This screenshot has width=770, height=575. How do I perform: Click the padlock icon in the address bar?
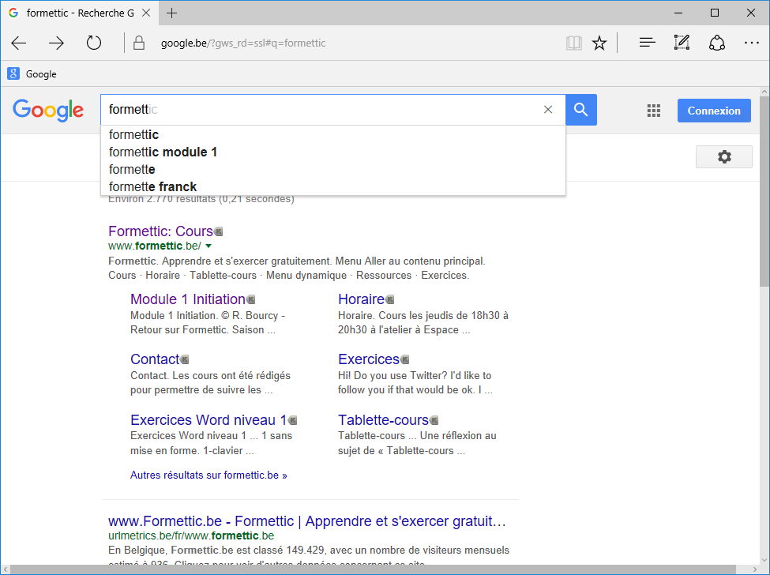[x=139, y=43]
